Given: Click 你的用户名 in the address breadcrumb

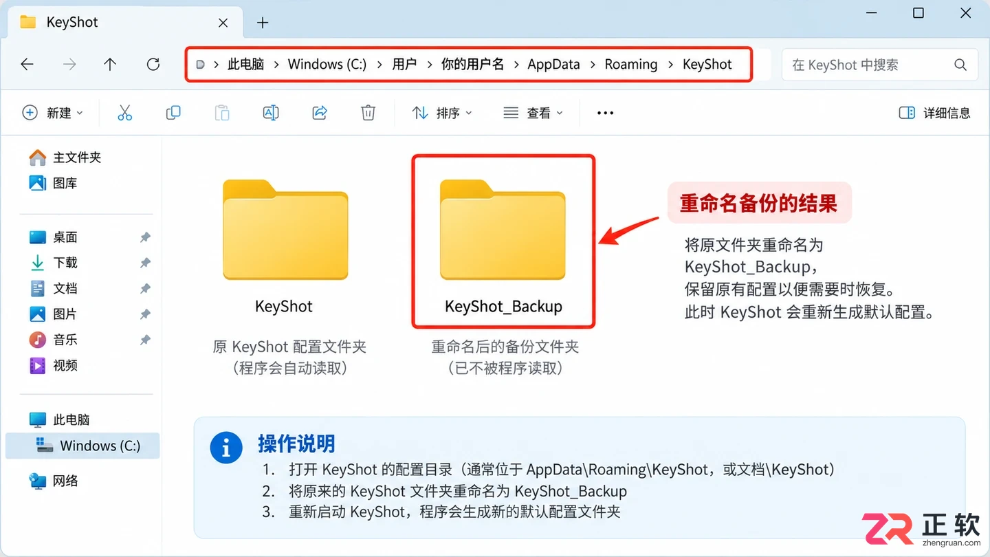Looking at the screenshot, I should 472,65.
